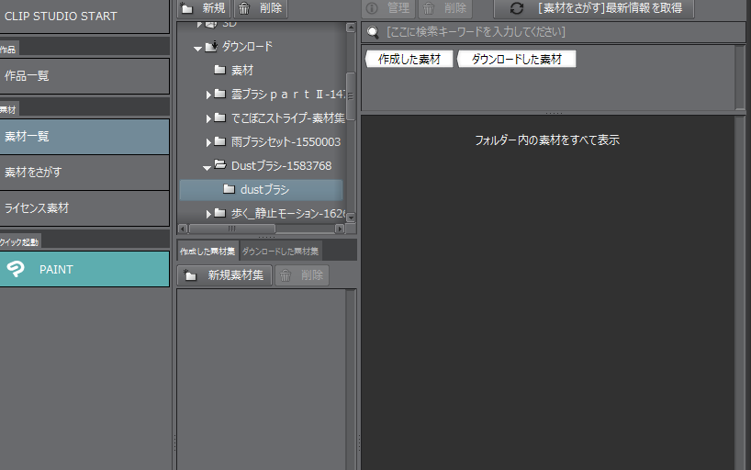
Task: Select the 素材 folder in tree
Action: (x=241, y=71)
